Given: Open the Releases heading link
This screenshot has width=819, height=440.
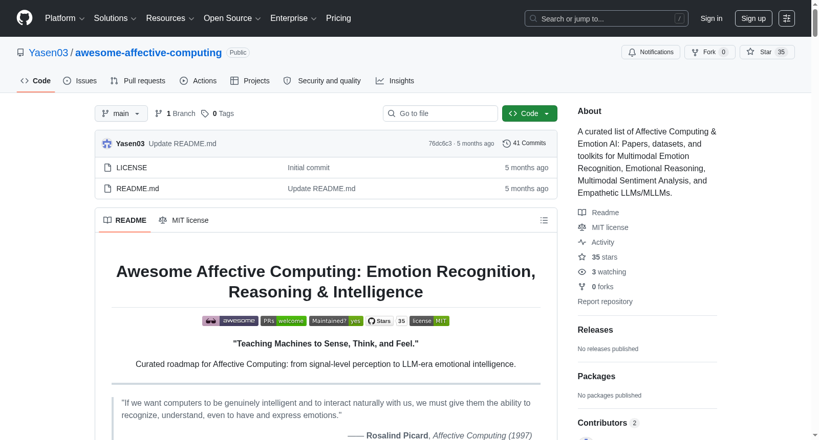Looking at the screenshot, I should pos(595,330).
